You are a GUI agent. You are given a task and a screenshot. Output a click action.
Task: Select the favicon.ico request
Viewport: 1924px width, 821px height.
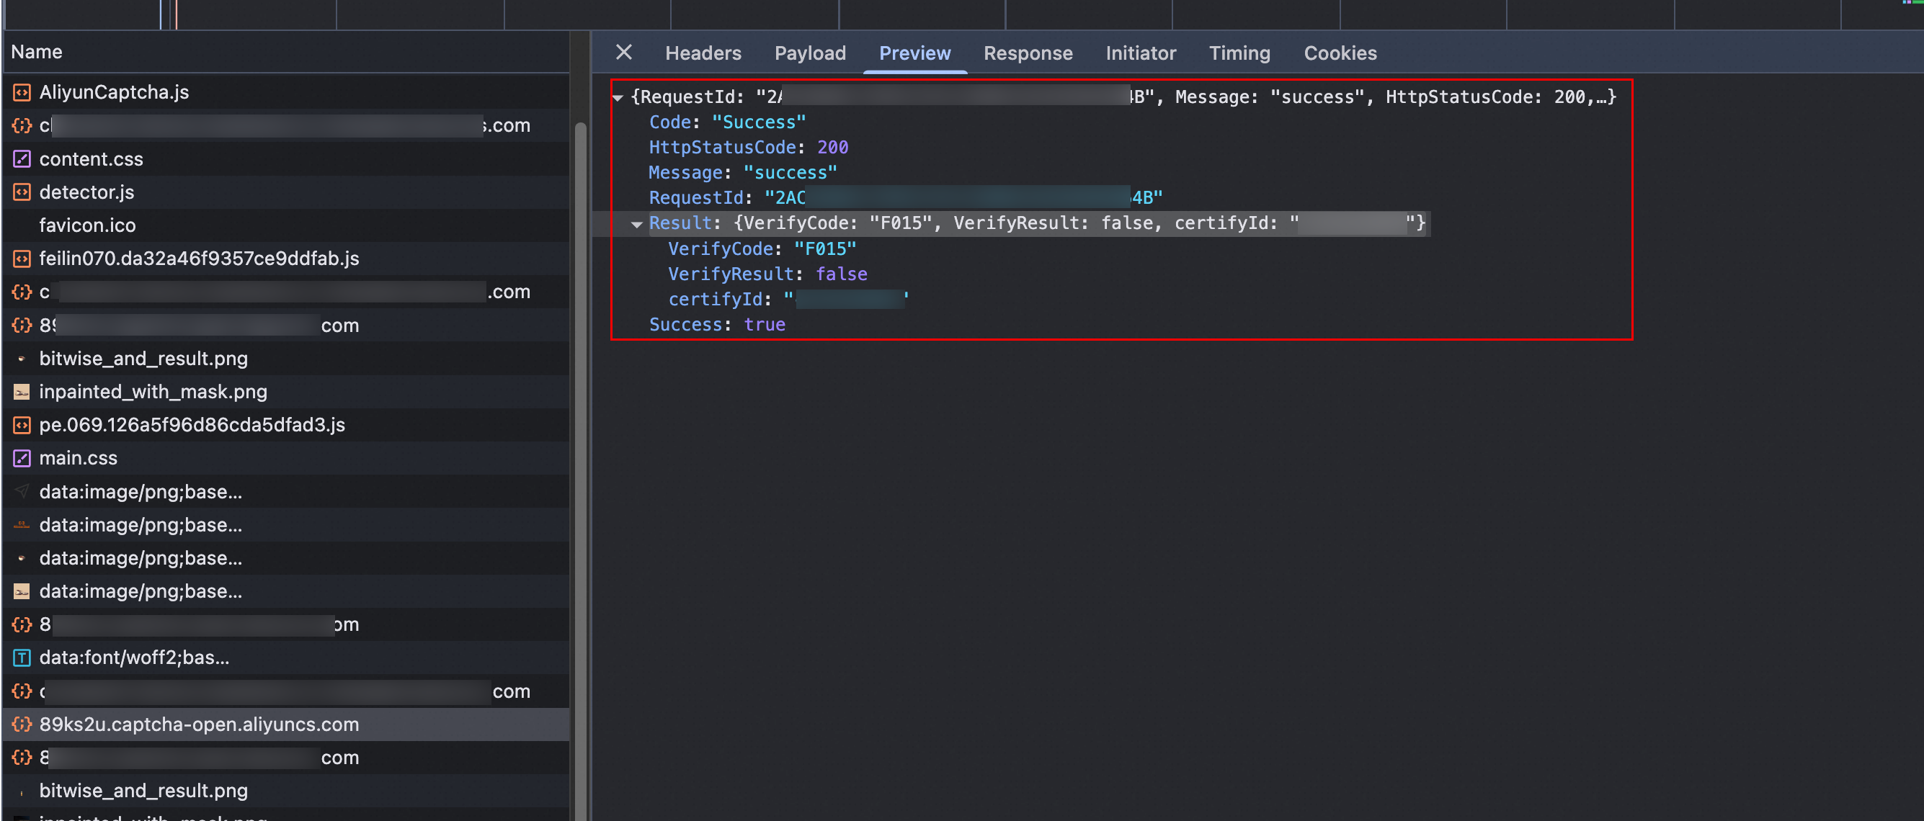click(87, 225)
